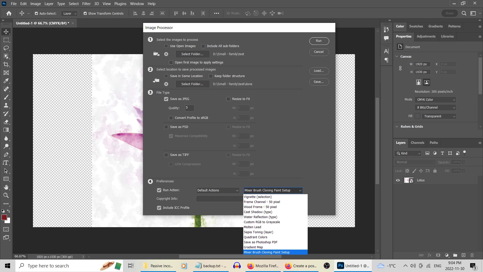
Task: Select the Hand tool
Action: (x=6, y=187)
